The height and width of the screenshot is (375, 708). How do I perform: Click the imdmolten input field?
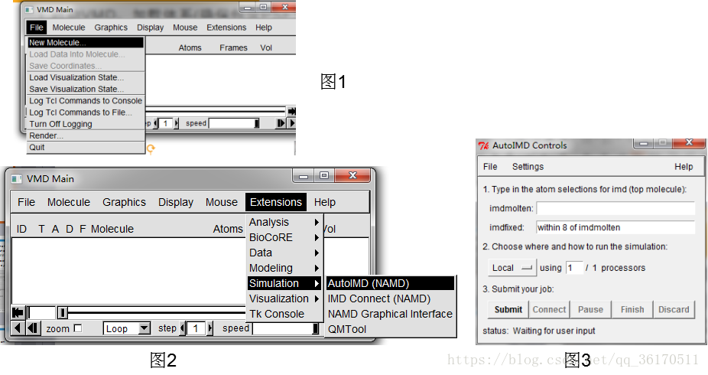[x=615, y=208]
